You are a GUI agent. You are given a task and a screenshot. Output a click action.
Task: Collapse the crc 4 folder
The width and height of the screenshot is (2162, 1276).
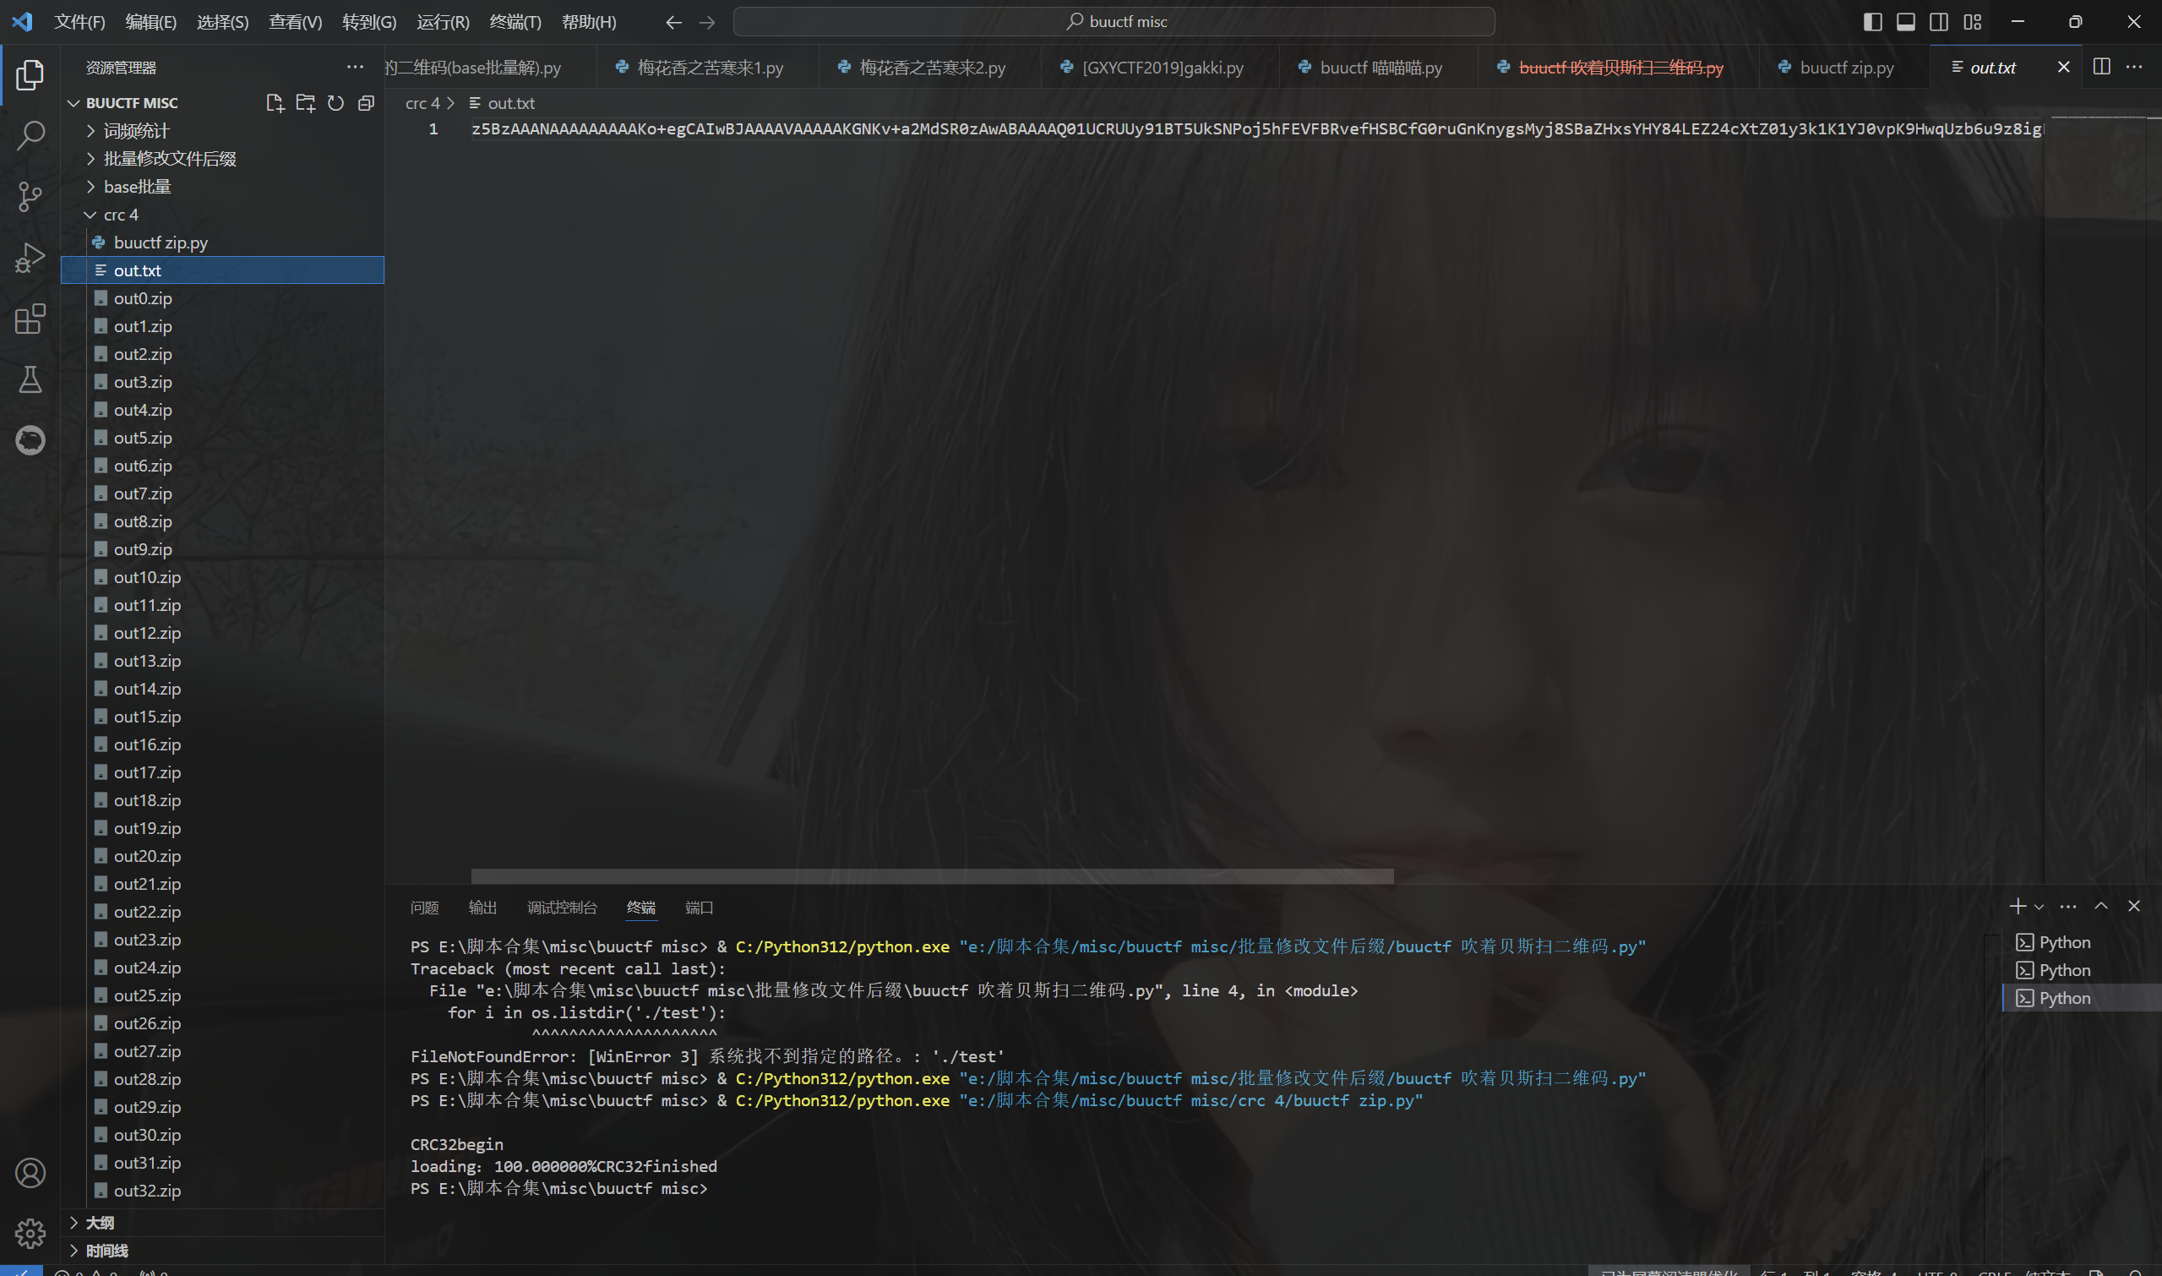(223, 215)
